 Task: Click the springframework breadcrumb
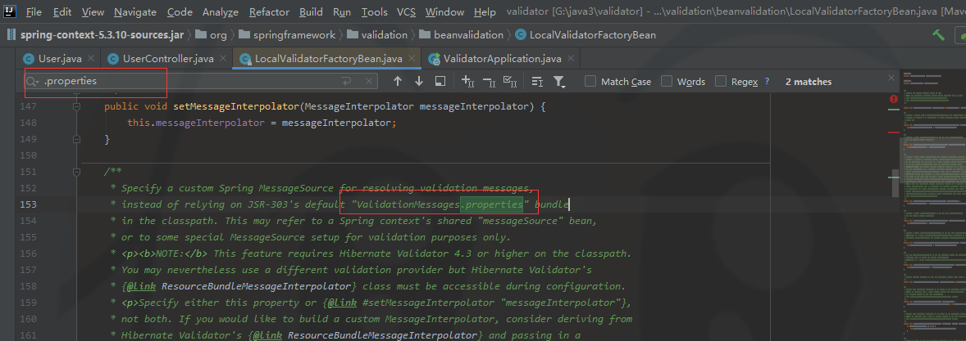tap(287, 35)
